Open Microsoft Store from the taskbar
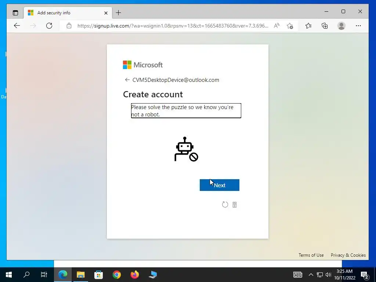 point(98,275)
